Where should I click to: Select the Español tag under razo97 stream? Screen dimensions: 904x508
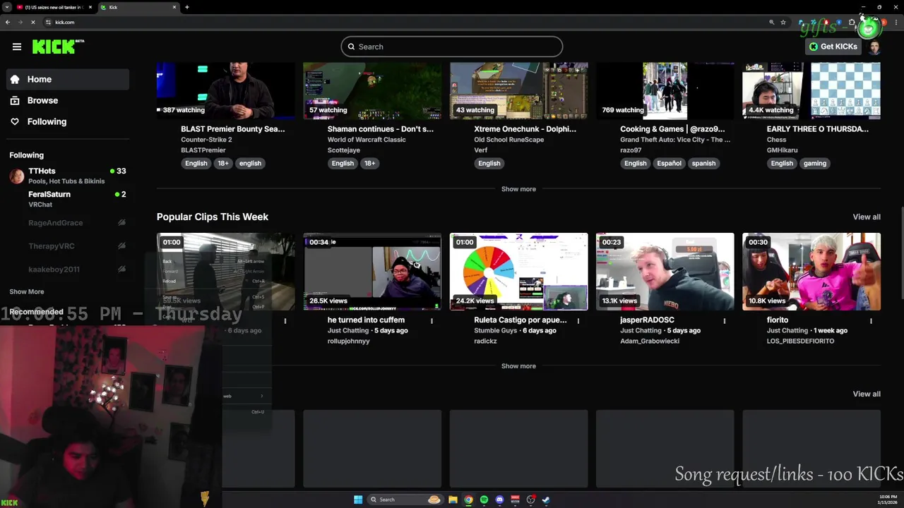(x=670, y=163)
